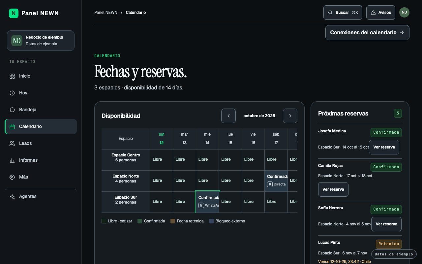Viewport: 422px width, 264px height.
Task: Click Ver reserva for Josefa Medina
Action: 384,147
